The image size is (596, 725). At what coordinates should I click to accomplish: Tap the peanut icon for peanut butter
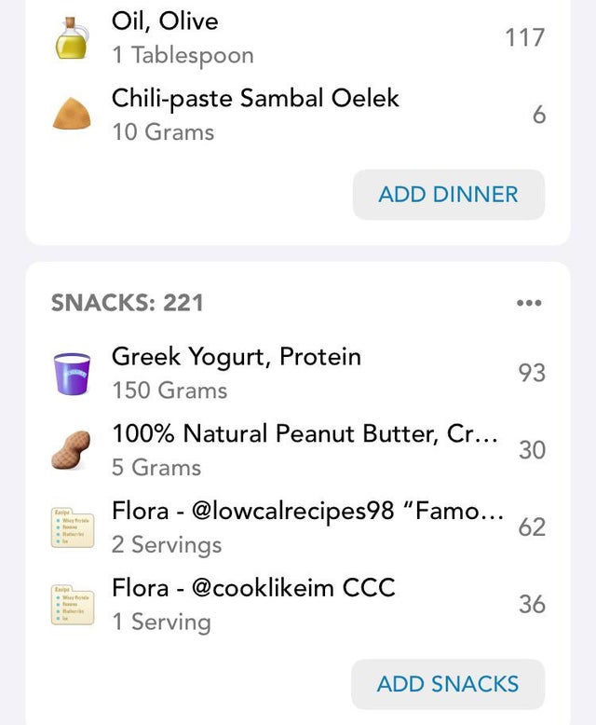(x=71, y=450)
